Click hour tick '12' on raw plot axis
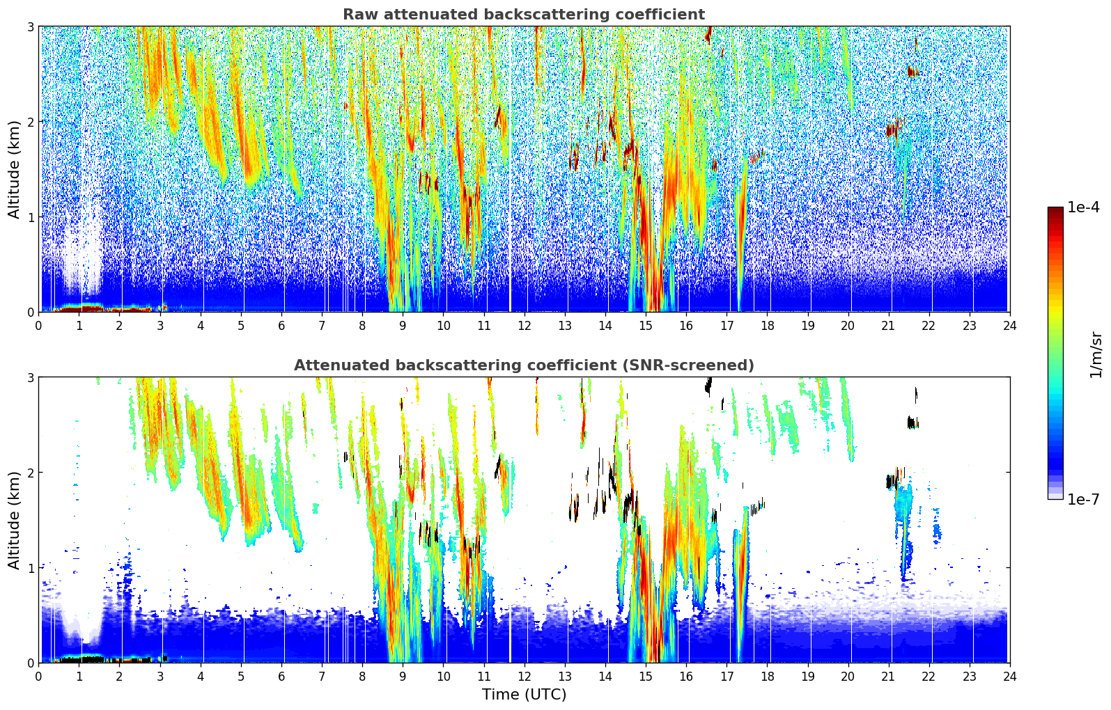Viewport: 1111px width, 710px height. [524, 325]
